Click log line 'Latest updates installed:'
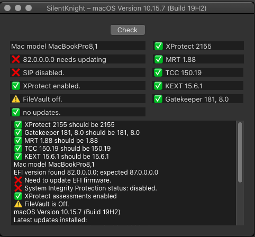The height and width of the screenshot is (237, 255). click(x=50, y=220)
